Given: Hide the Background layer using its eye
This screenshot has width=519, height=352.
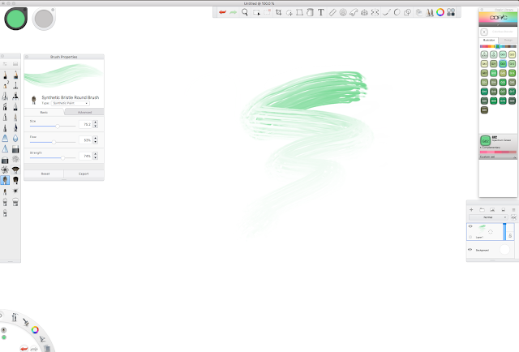Looking at the screenshot, I should point(470,250).
